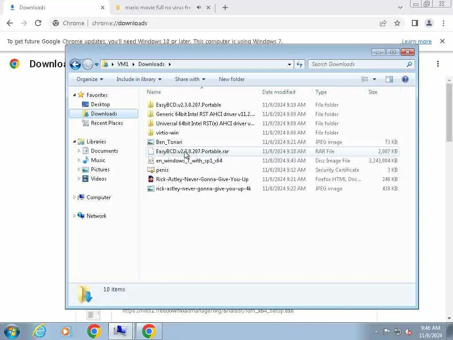Select the Ben_Tonari JPEG image icon

click(150, 142)
